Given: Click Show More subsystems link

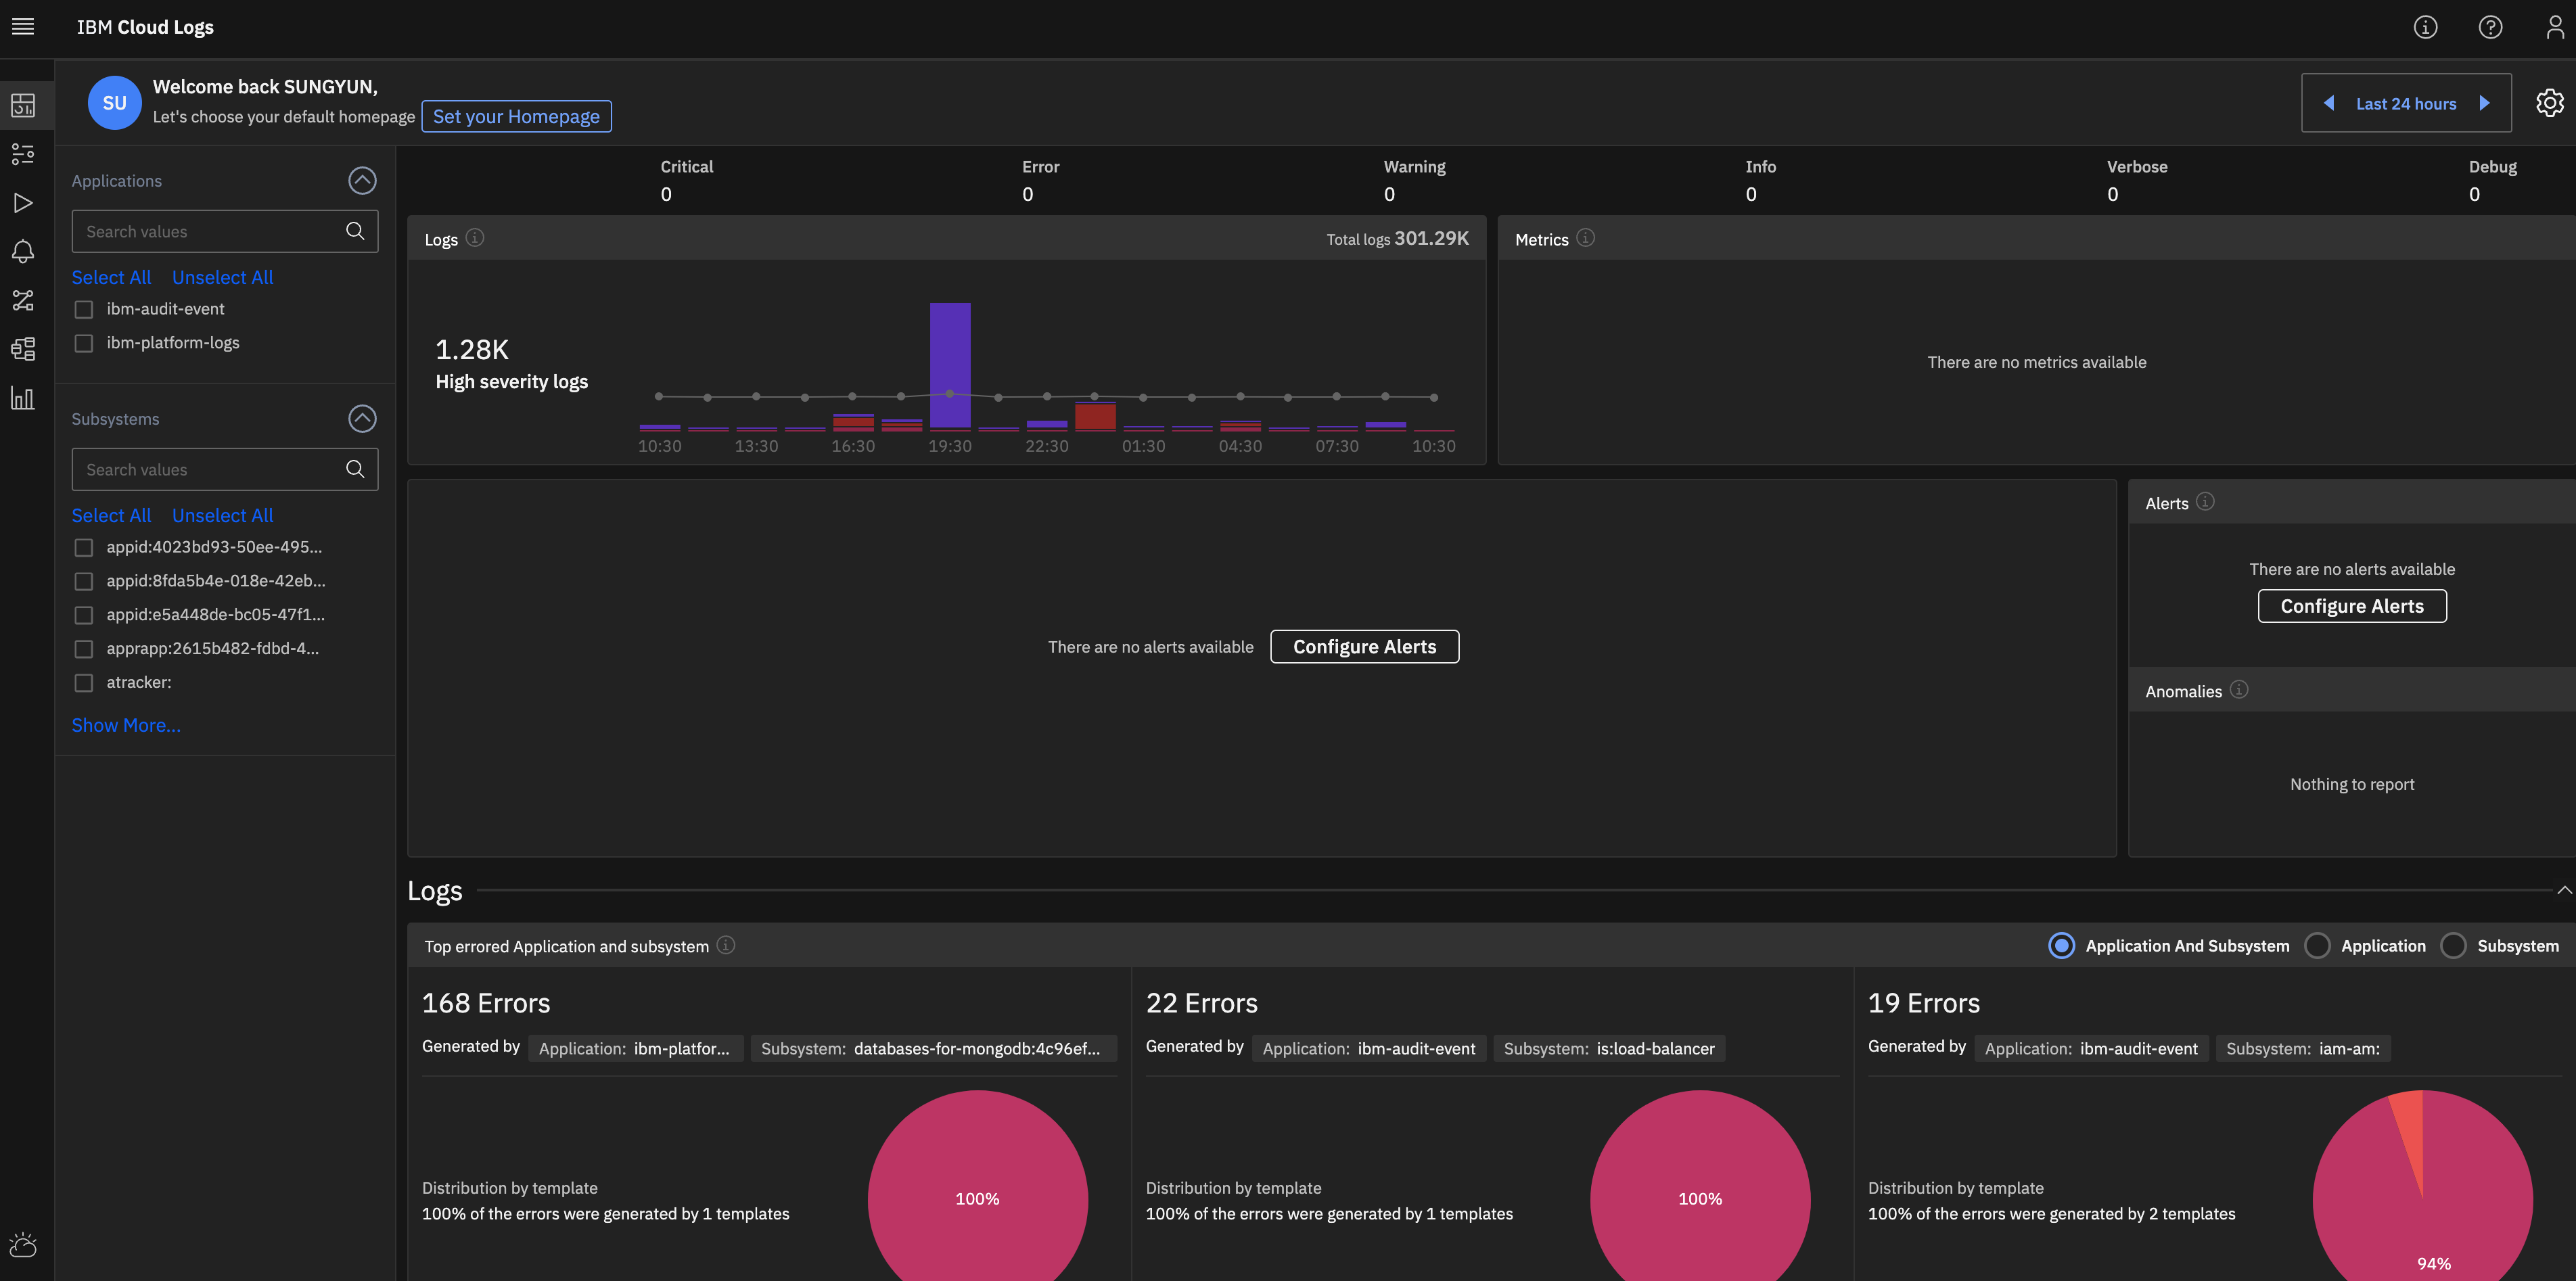Looking at the screenshot, I should tap(126, 725).
